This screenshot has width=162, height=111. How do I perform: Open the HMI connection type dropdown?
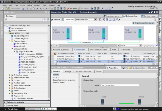tap(95, 19)
